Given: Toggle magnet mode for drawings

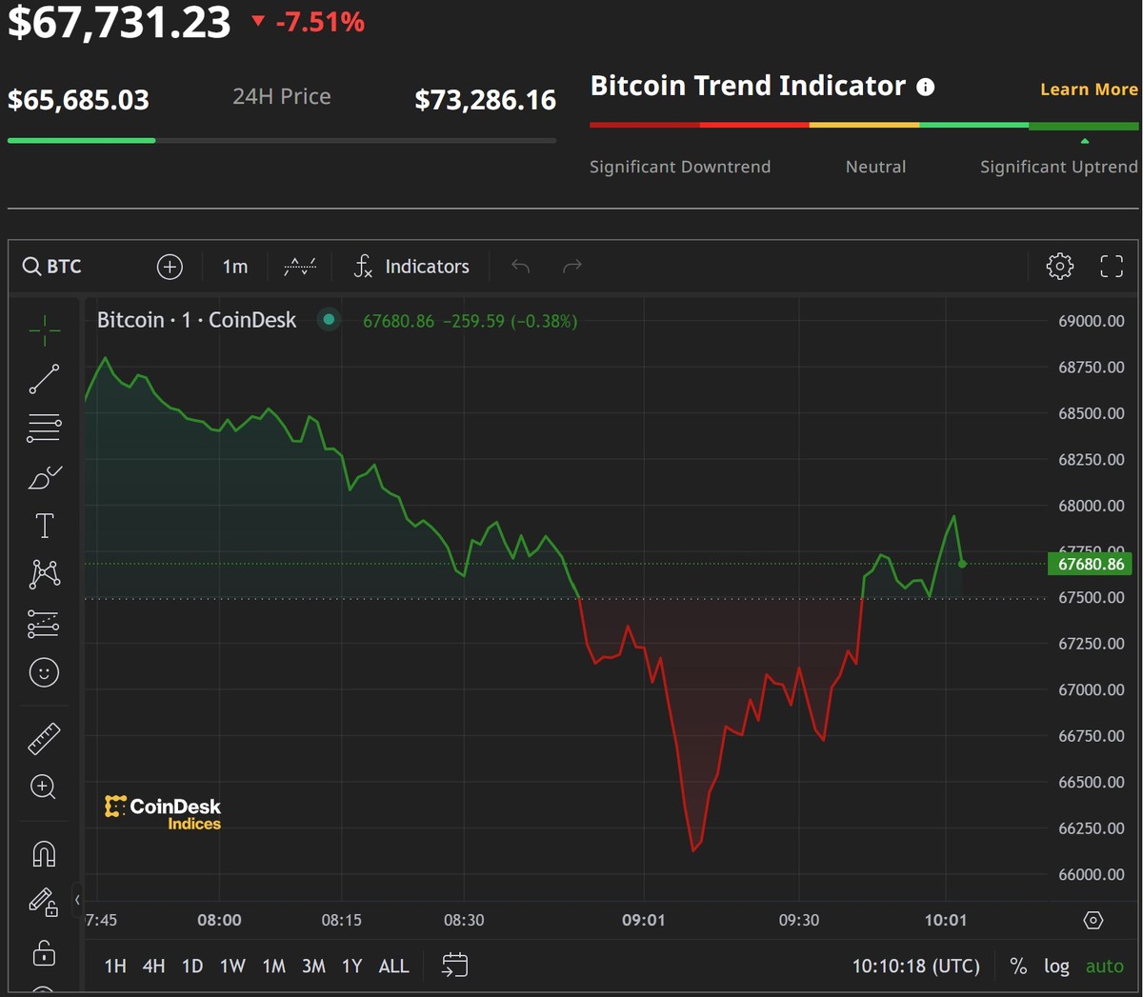Looking at the screenshot, I should (x=44, y=853).
